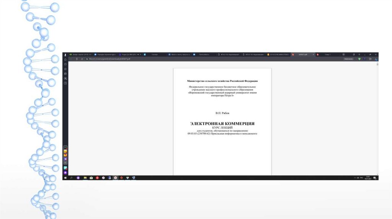Screen dimensions: 392x219
Task: Open the green shield protection icon
Action: [359, 59]
